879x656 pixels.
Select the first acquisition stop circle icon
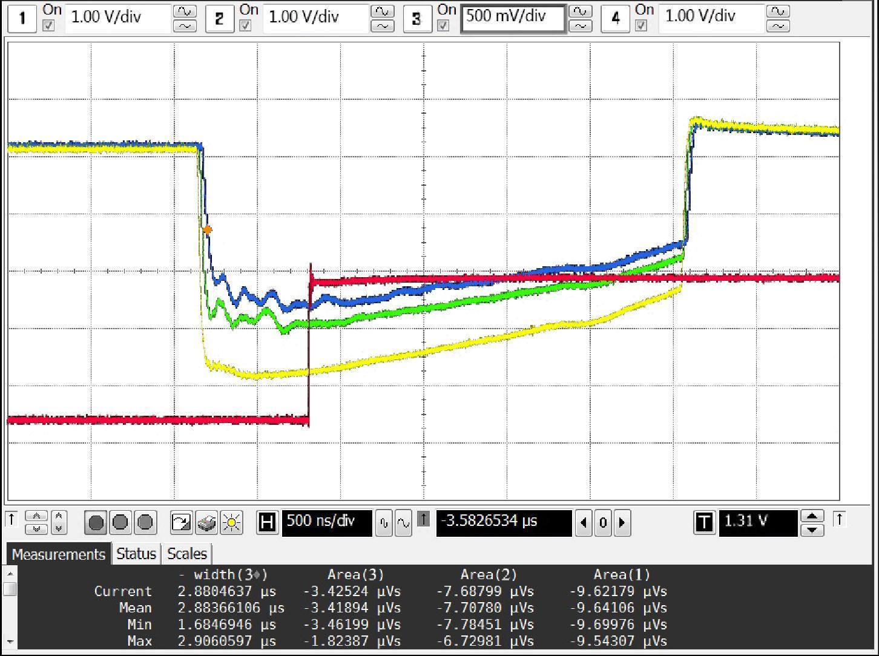pos(95,522)
